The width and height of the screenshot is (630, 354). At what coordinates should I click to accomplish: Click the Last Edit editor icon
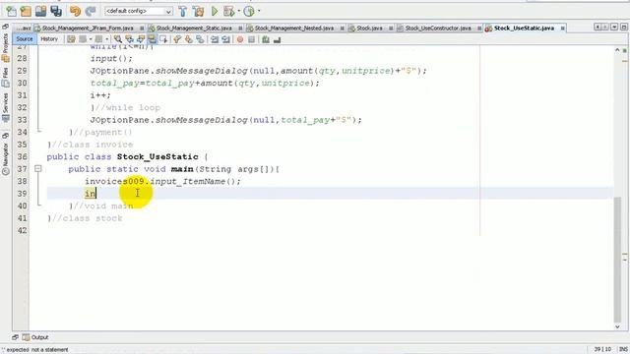pos(71,39)
